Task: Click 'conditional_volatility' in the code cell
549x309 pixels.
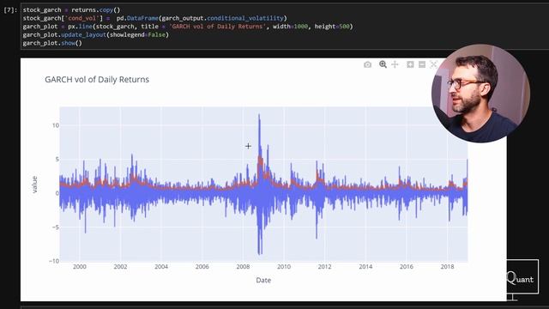Action: (x=245, y=18)
